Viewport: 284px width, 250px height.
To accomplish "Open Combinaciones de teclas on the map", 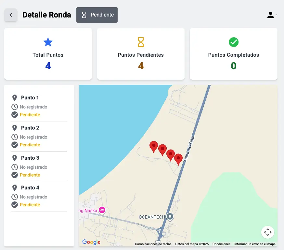I will pyautogui.click(x=153, y=244).
